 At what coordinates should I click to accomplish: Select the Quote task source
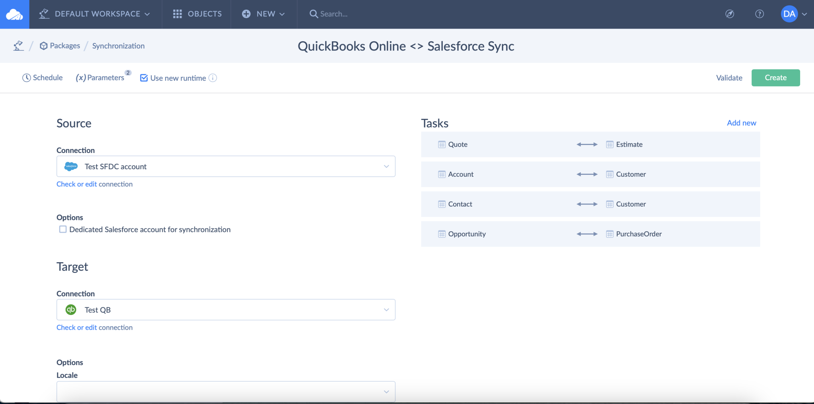point(458,145)
